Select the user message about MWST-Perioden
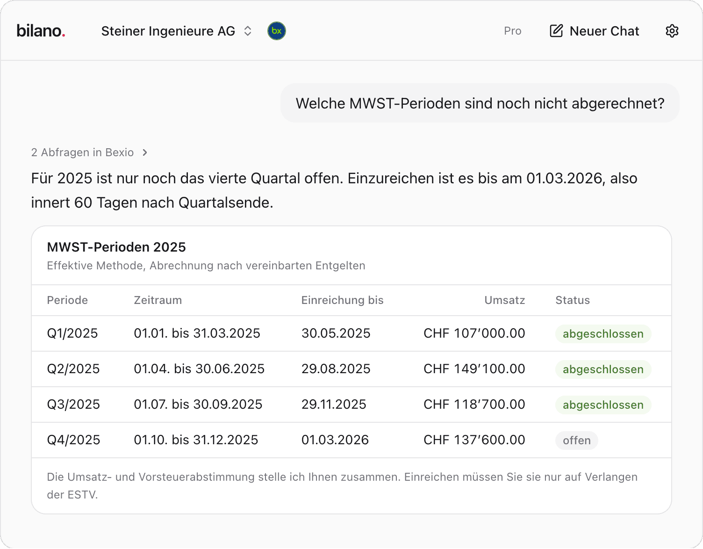 coord(480,103)
